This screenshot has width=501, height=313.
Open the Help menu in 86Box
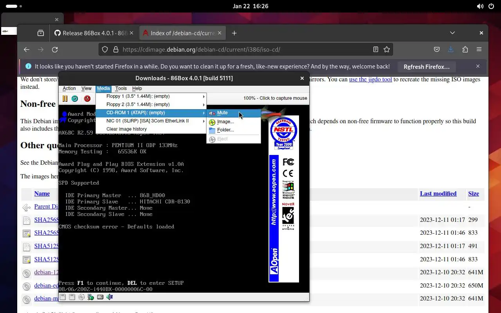(x=137, y=88)
